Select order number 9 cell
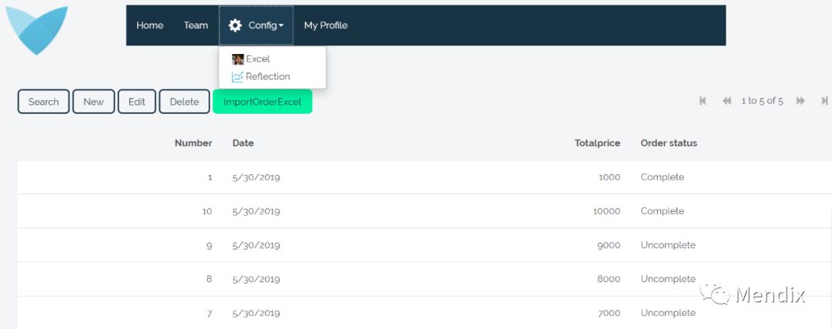 209,245
